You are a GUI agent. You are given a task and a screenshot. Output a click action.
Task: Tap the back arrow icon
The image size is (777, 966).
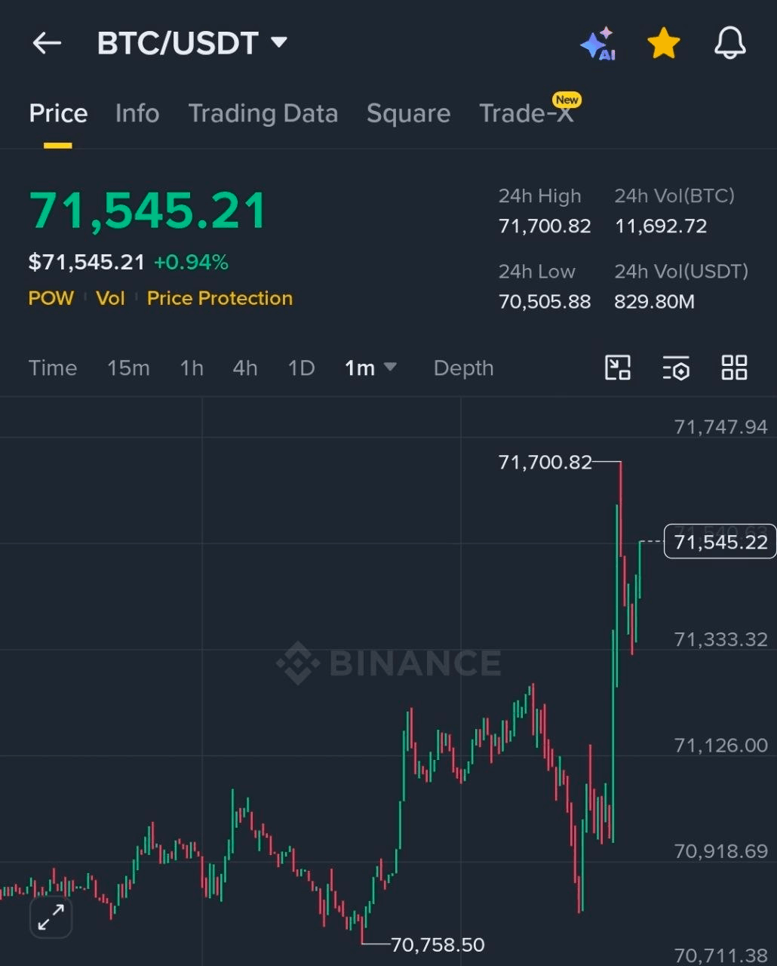tap(47, 44)
